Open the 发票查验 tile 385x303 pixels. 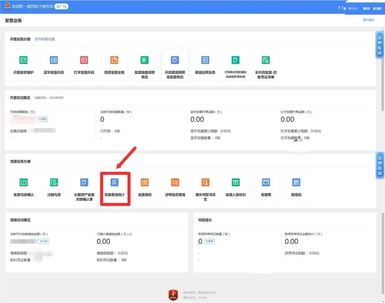[x=145, y=187]
